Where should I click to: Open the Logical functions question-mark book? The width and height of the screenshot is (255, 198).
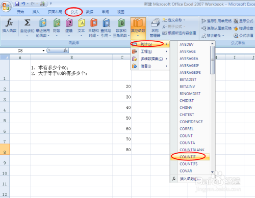69,22
